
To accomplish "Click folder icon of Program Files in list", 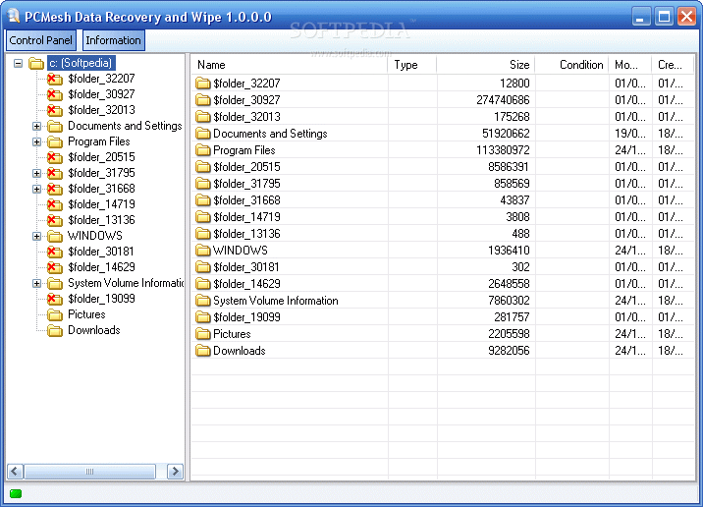I will tap(203, 150).
